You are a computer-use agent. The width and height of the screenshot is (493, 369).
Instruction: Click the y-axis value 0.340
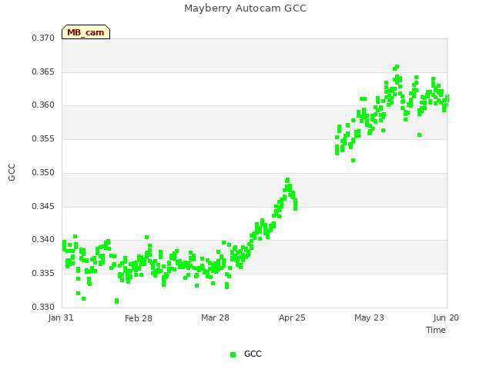point(43,239)
